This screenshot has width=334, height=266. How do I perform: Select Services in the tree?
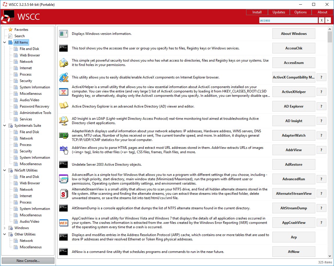[x=26, y=119]
